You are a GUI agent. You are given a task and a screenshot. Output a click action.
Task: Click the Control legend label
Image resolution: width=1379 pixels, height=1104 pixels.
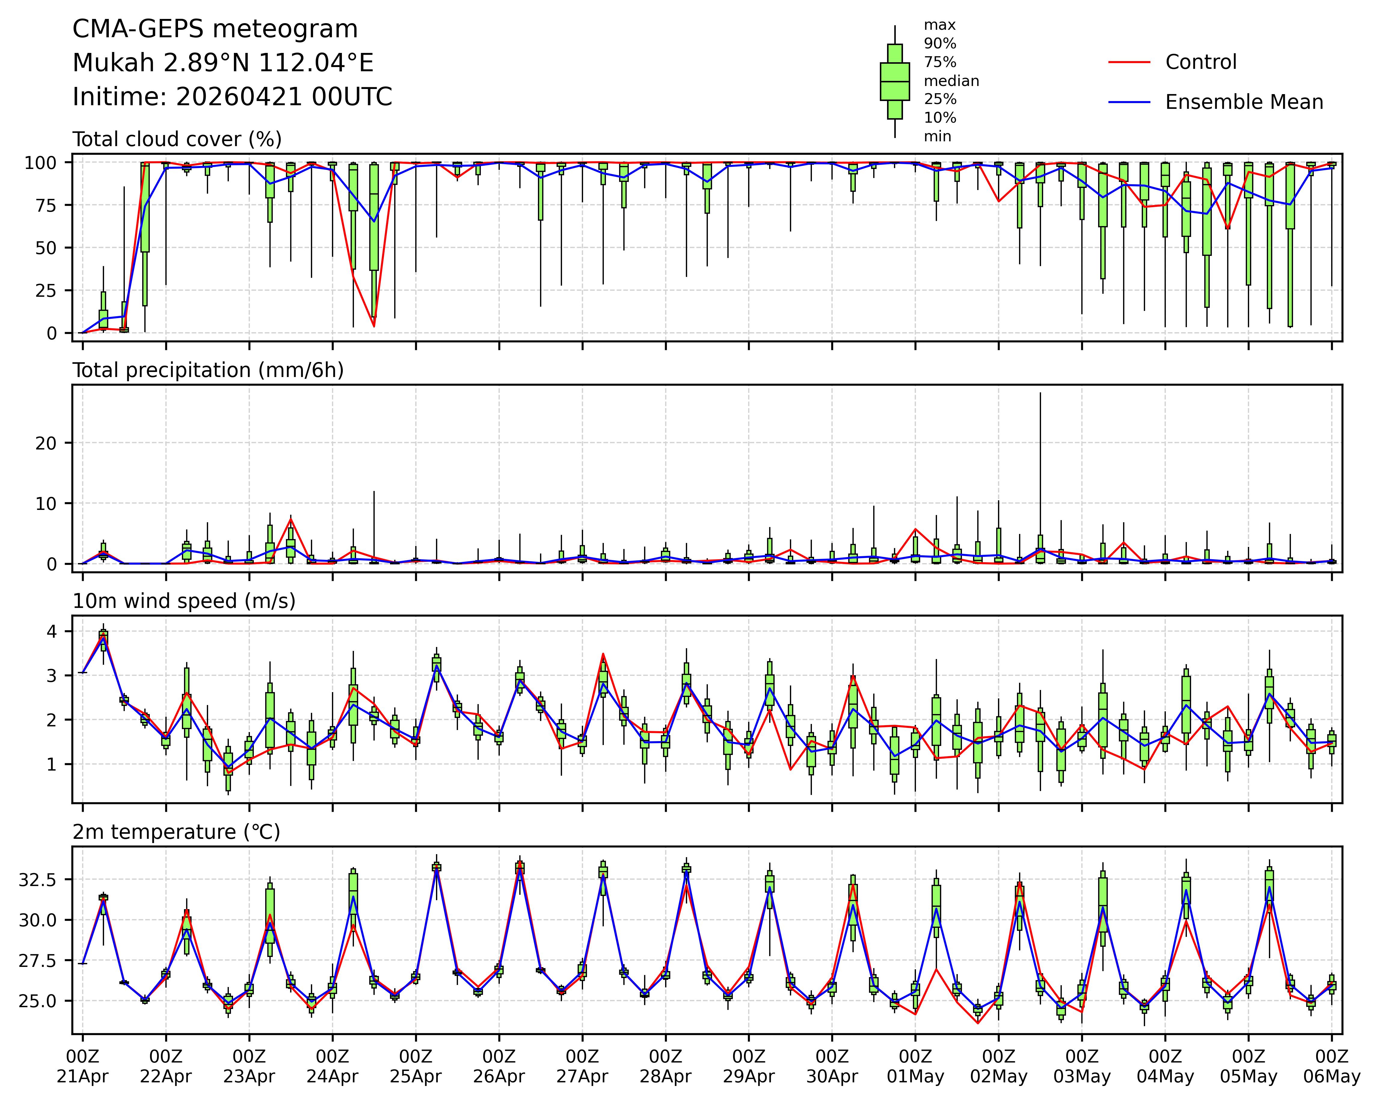pyautogui.click(x=1201, y=62)
